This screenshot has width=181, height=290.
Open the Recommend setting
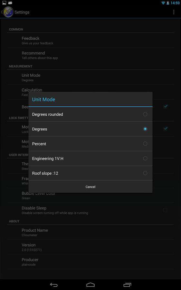pos(90,55)
